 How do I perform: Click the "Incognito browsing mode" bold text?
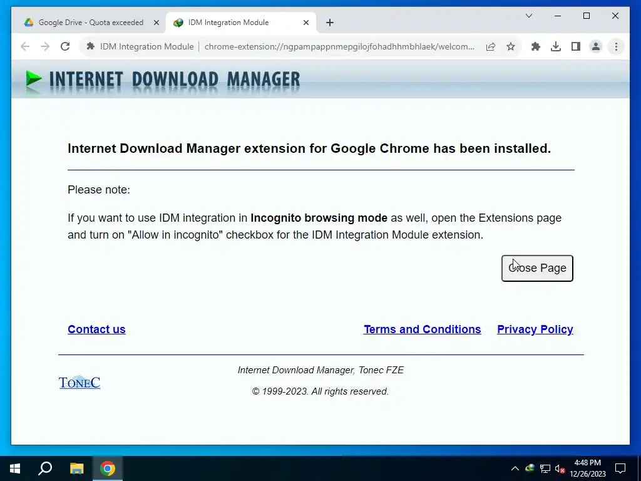point(319,218)
